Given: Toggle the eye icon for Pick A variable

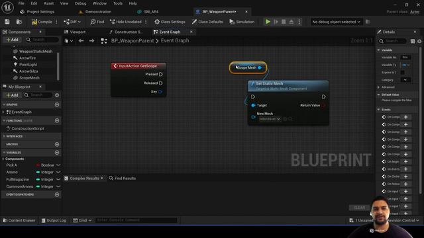Looking at the screenshot, I should point(58,165).
